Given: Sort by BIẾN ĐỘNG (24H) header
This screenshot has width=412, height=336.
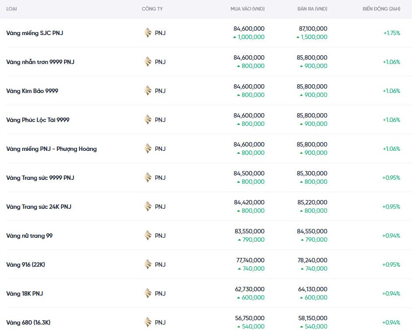Looking at the screenshot, I should tap(381, 9).
